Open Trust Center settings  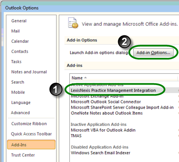(23, 155)
